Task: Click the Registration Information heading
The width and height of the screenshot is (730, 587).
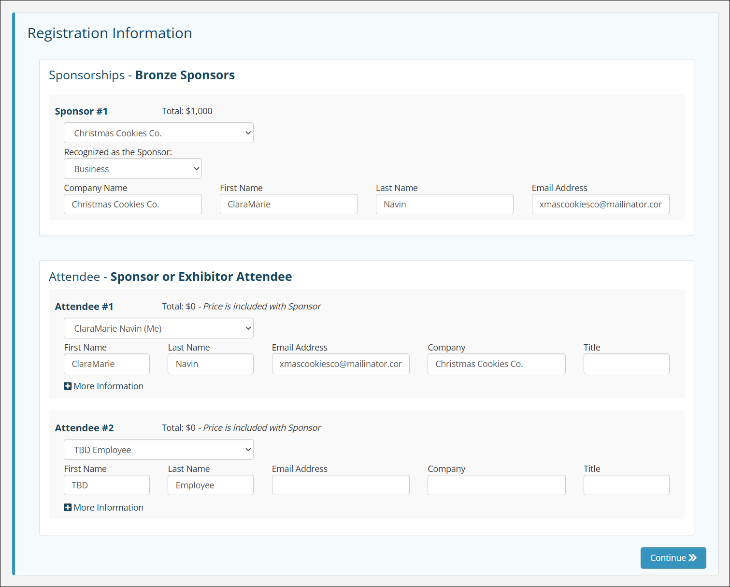Action: (x=110, y=33)
